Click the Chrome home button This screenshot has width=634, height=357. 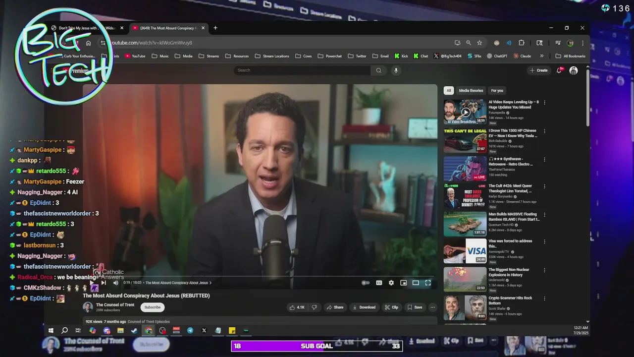(x=89, y=43)
